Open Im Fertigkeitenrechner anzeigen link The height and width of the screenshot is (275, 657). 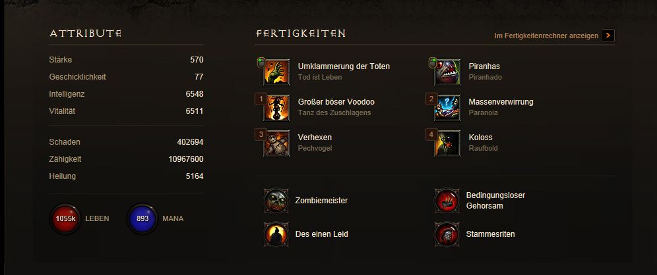pyautogui.click(x=546, y=36)
